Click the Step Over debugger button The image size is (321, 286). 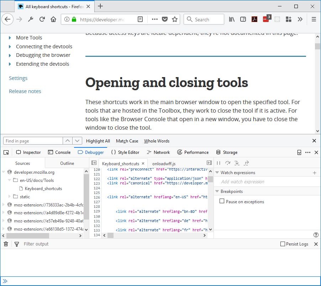(x=228, y=163)
